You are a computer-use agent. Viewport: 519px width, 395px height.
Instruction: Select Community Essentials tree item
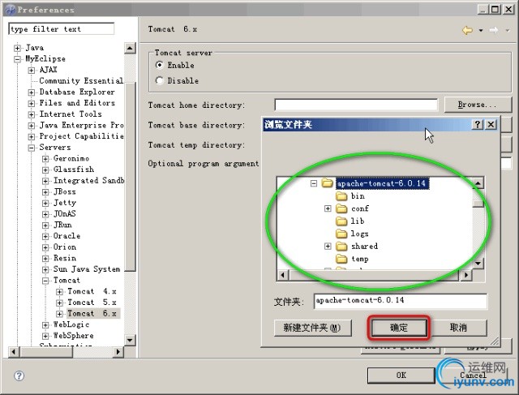tap(81, 81)
